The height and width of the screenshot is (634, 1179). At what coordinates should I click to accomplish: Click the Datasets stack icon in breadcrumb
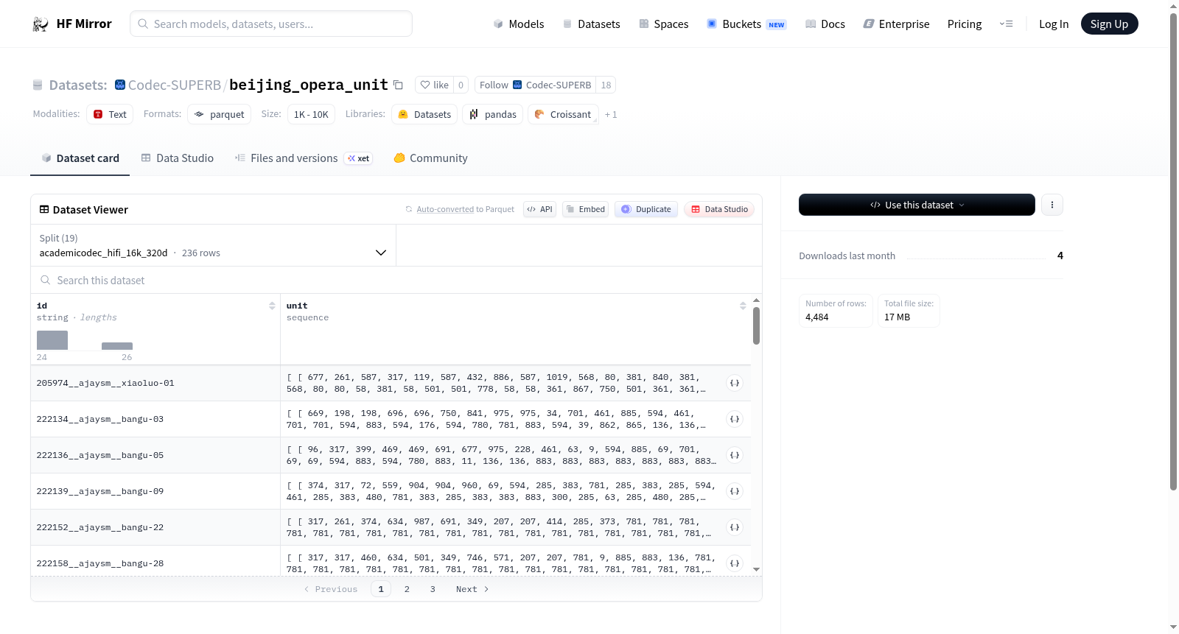pyautogui.click(x=38, y=85)
